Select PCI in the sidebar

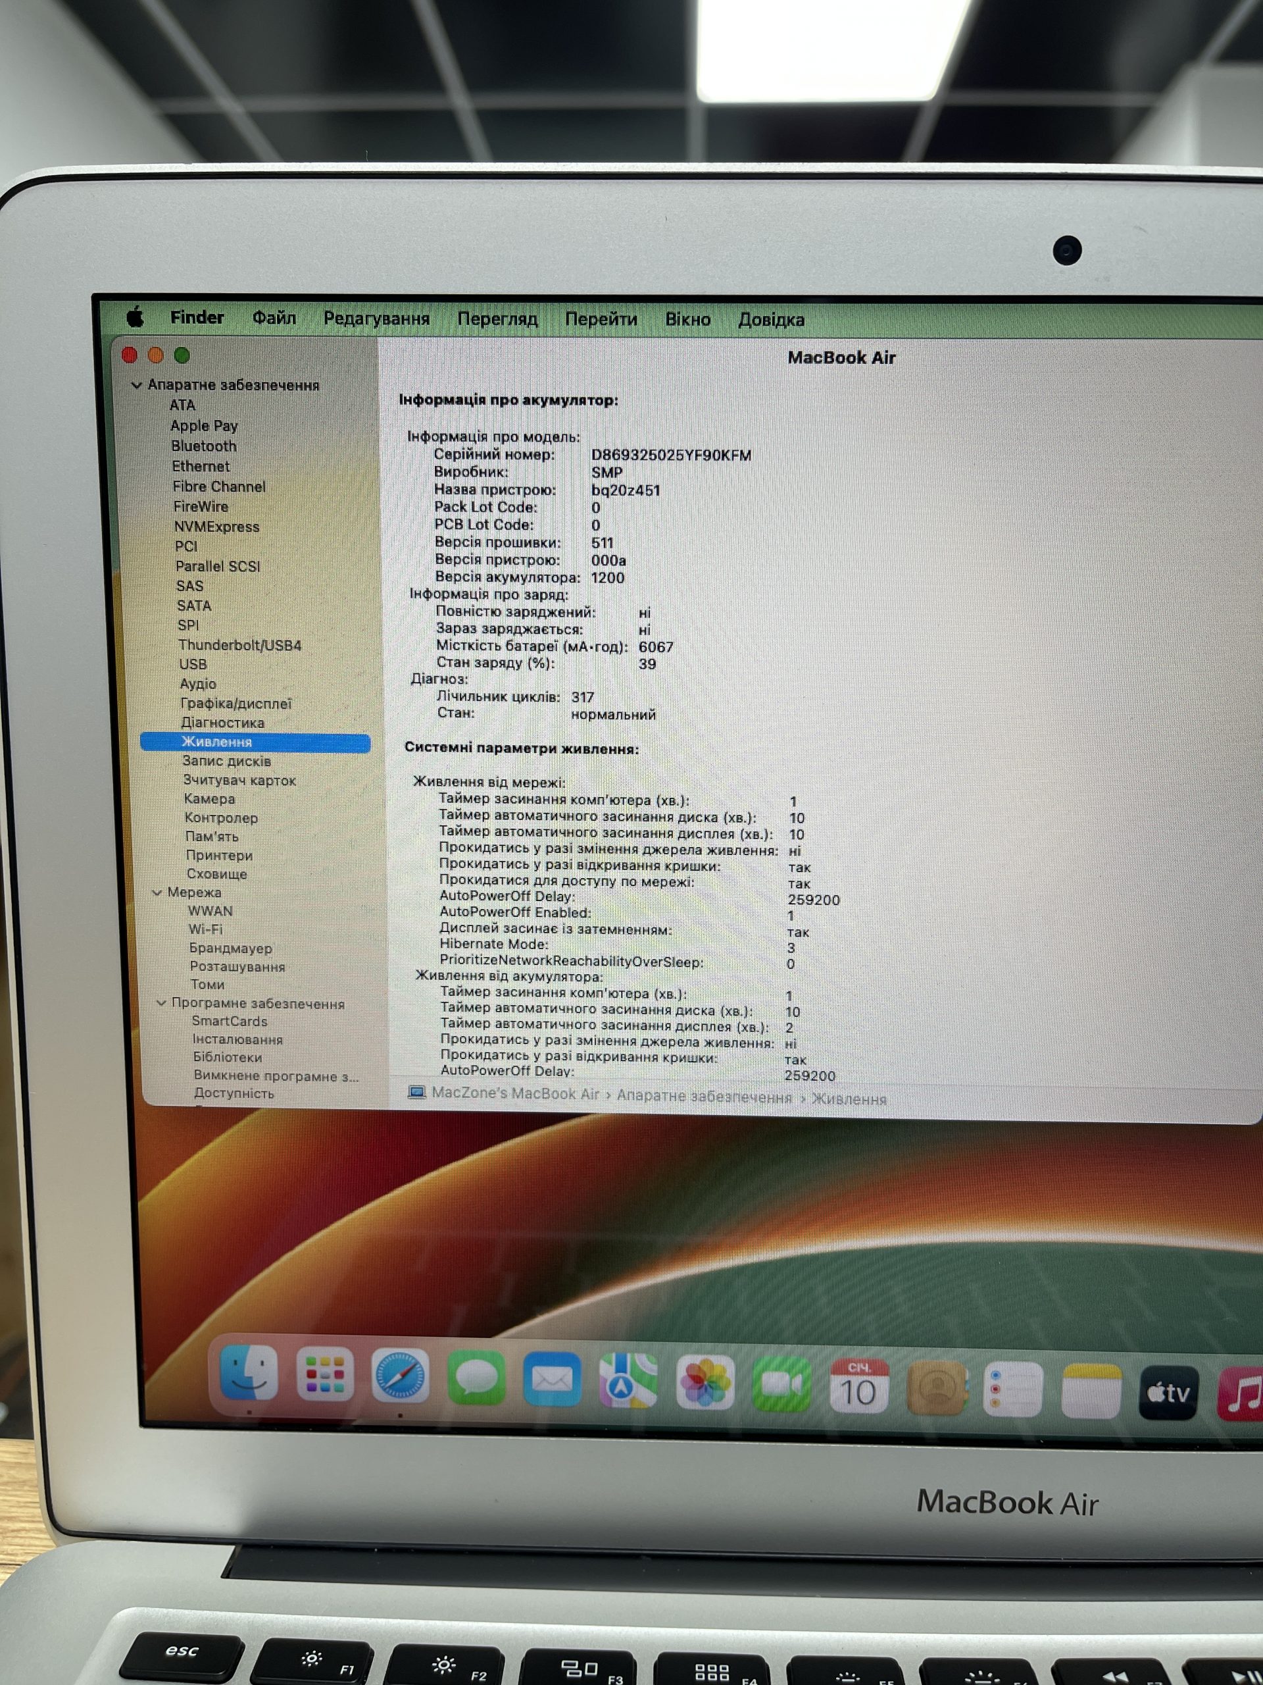coord(186,546)
